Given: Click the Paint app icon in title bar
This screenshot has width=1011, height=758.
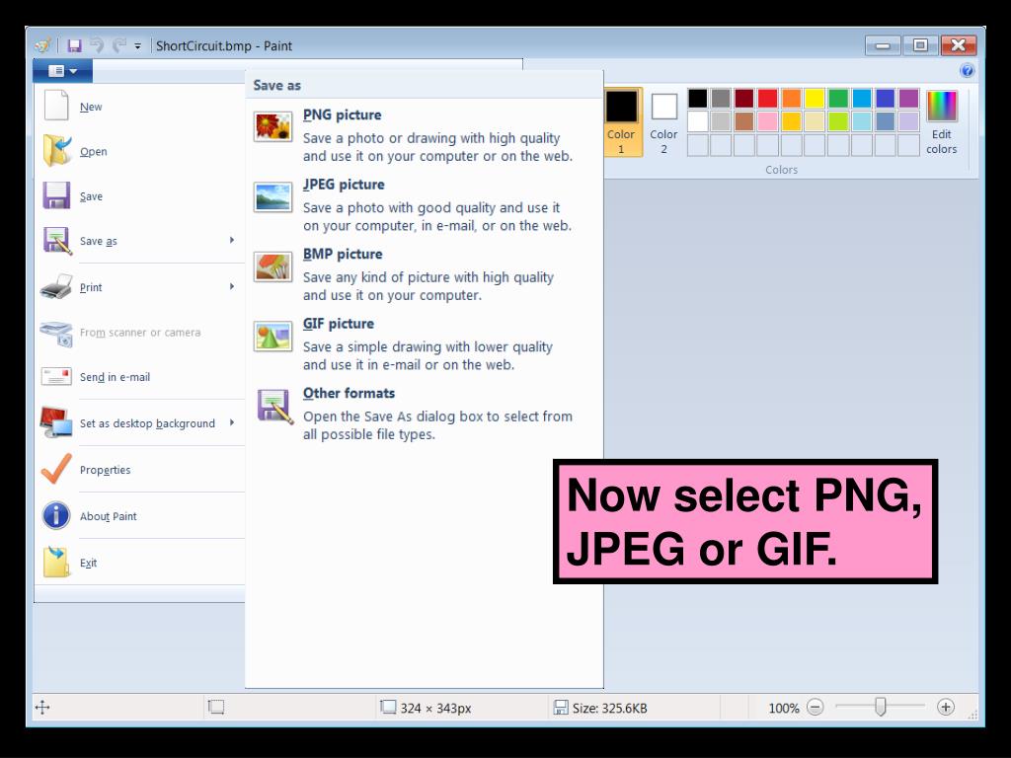Looking at the screenshot, I should 42,45.
